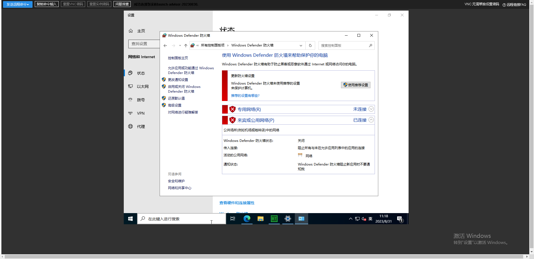The image size is (534, 259).
Task: Click the taskbar search box
Action: click(182, 219)
